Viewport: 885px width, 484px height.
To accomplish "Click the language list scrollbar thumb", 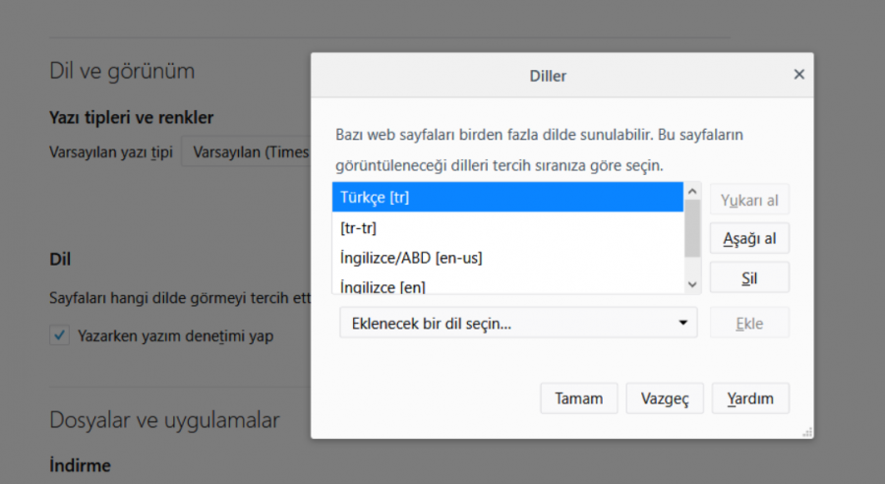I will click(x=692, y=226).
